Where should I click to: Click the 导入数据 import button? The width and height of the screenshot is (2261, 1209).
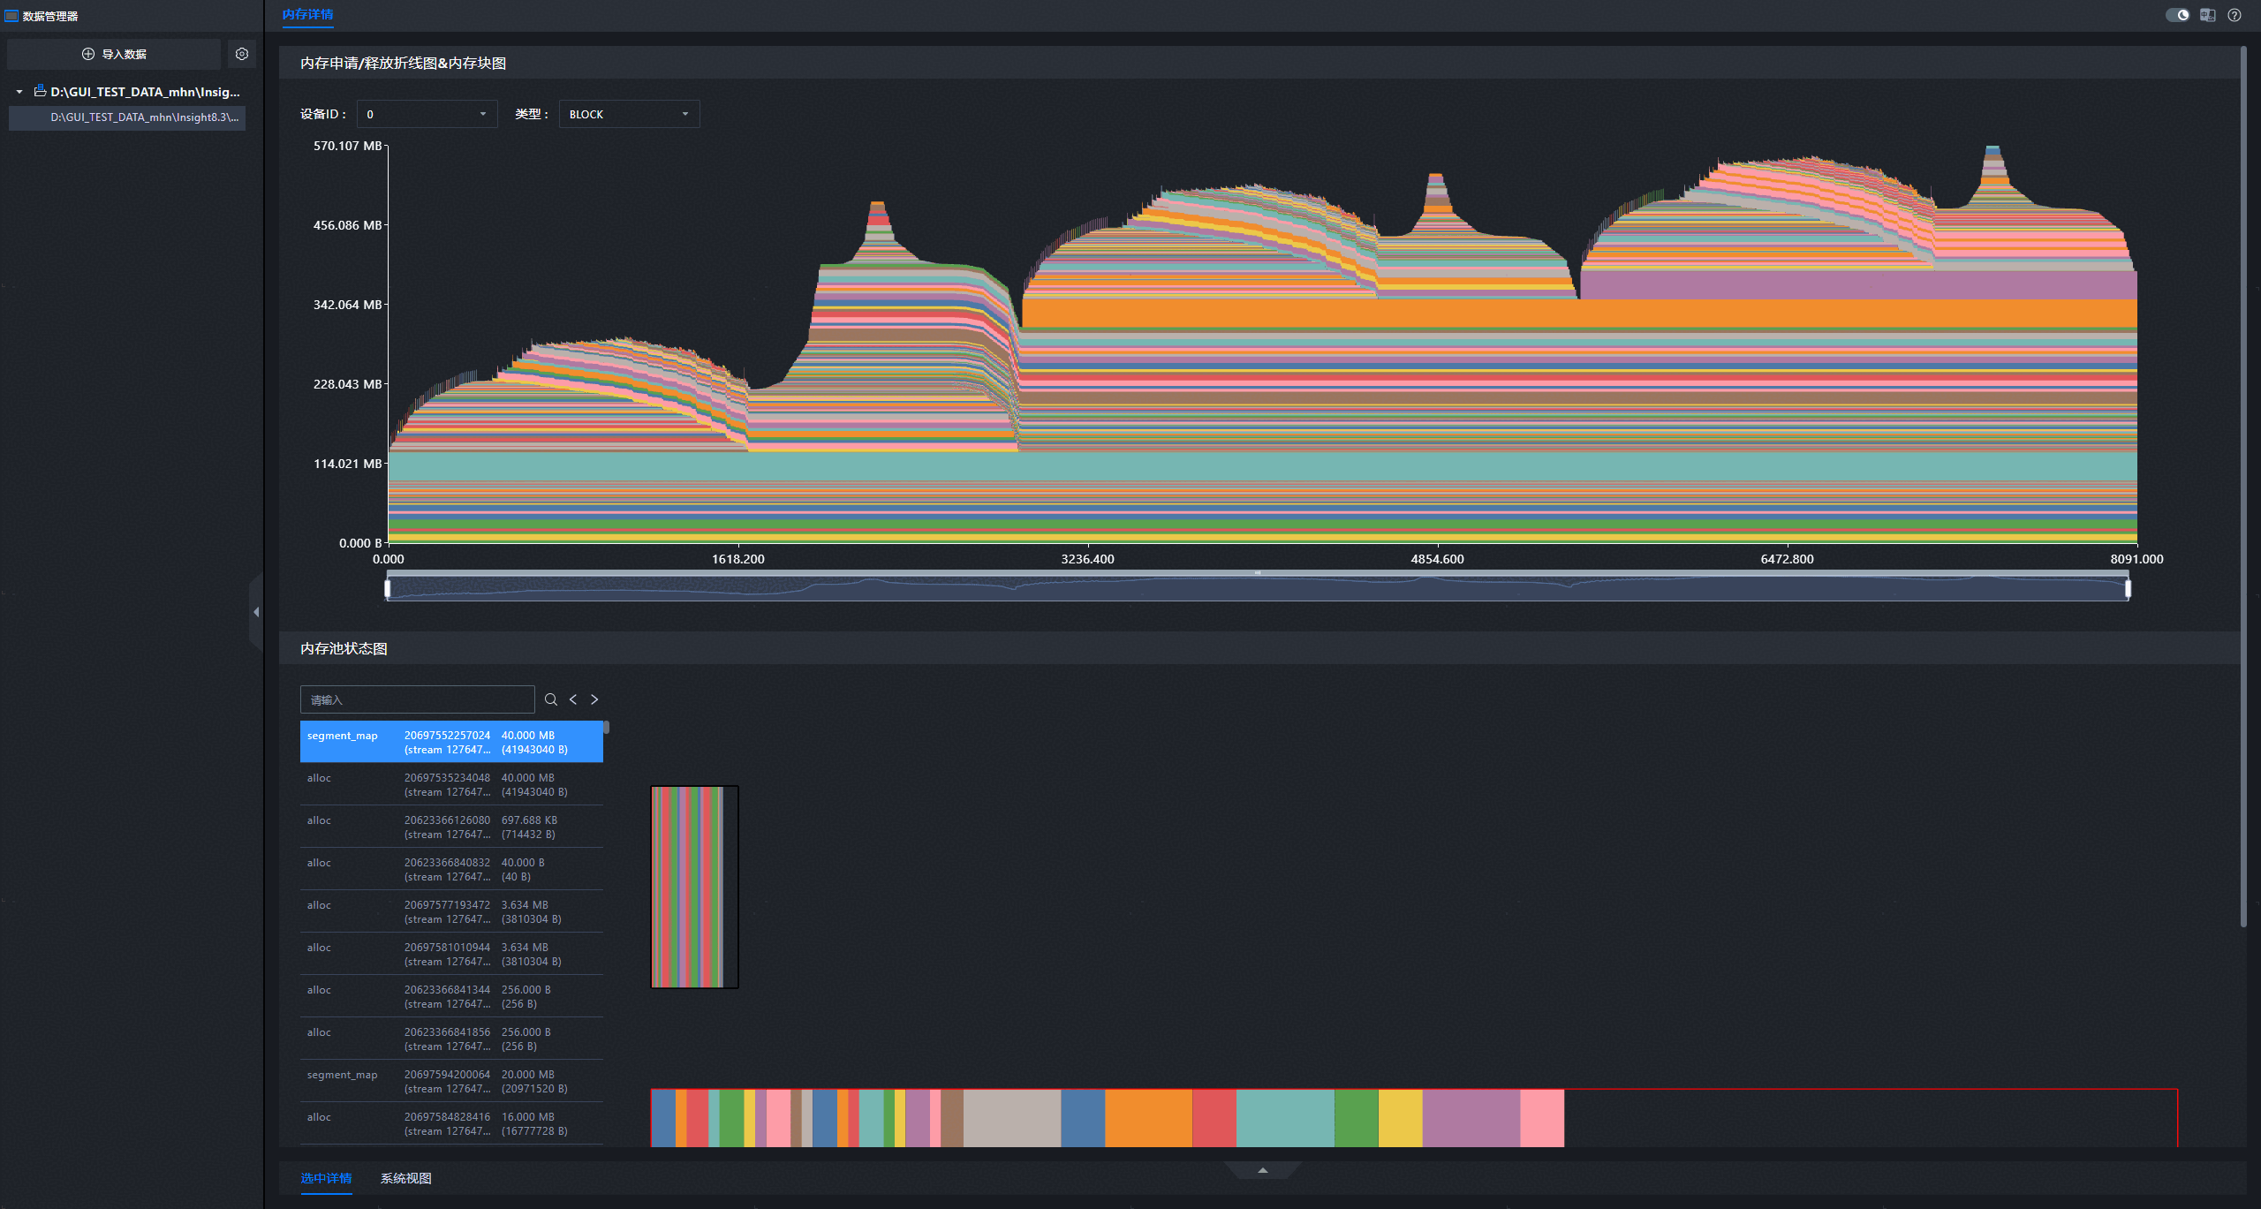pyautogui.click(x=114, y=54)
